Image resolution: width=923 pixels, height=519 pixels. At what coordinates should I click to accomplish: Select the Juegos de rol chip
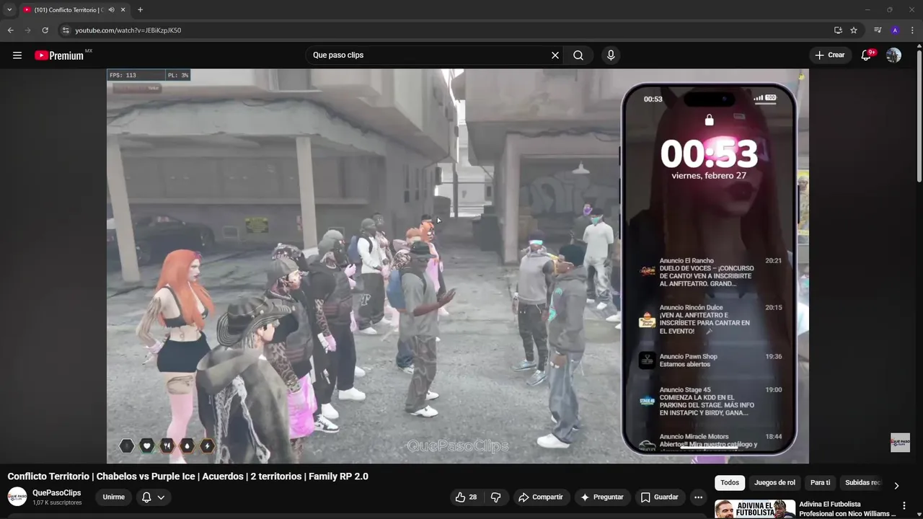pyautogui.click(x=774, y=483)
